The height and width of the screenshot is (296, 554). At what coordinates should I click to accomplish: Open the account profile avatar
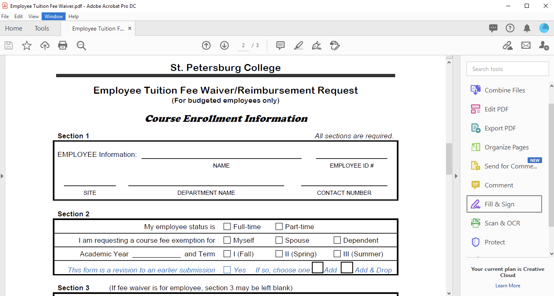click(x=544, y=28)
